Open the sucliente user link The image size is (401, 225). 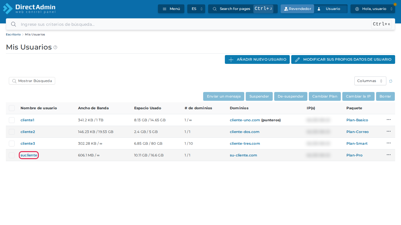29,155
